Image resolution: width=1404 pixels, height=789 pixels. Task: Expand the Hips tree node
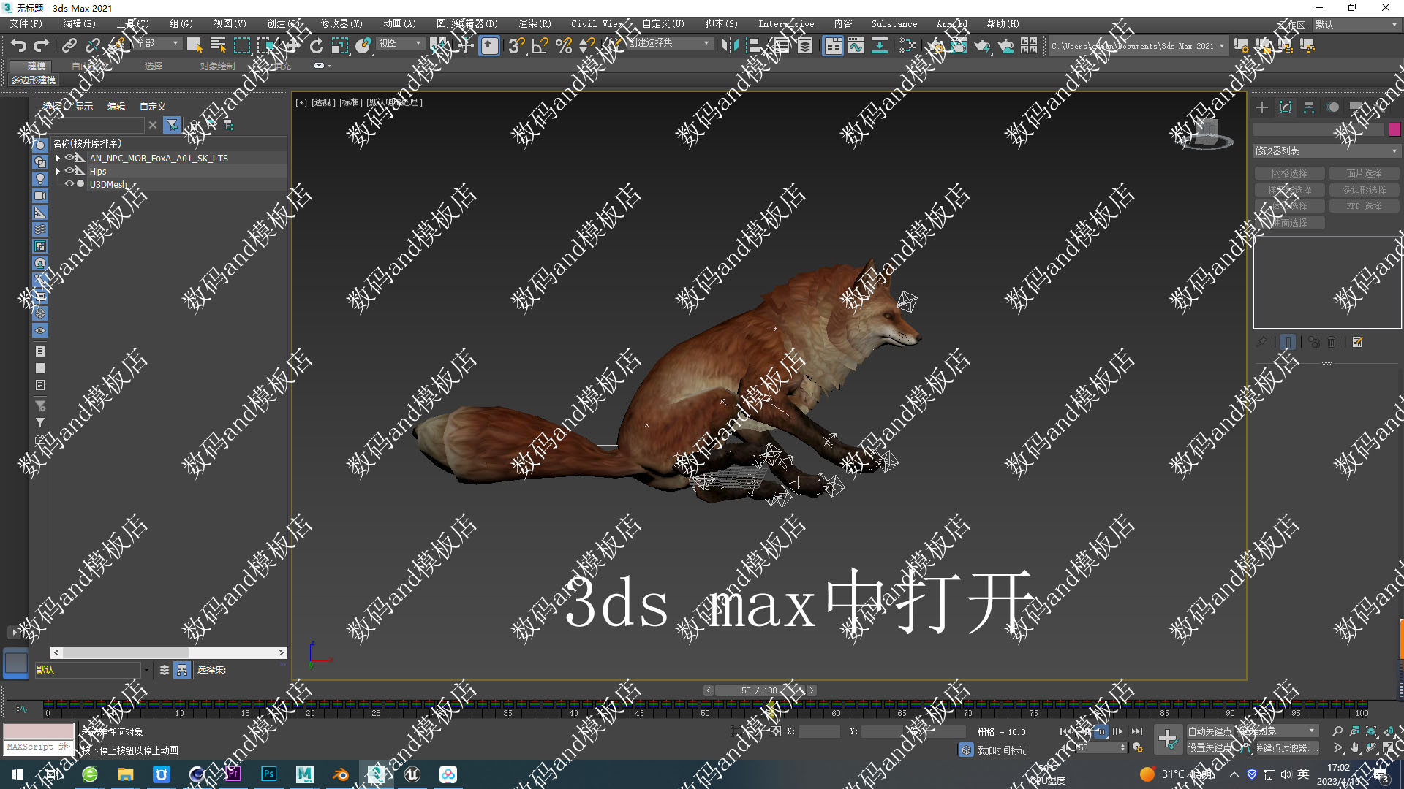[58, 171]
